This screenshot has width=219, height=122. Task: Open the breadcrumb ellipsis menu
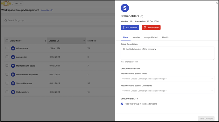tap(17, 3)
